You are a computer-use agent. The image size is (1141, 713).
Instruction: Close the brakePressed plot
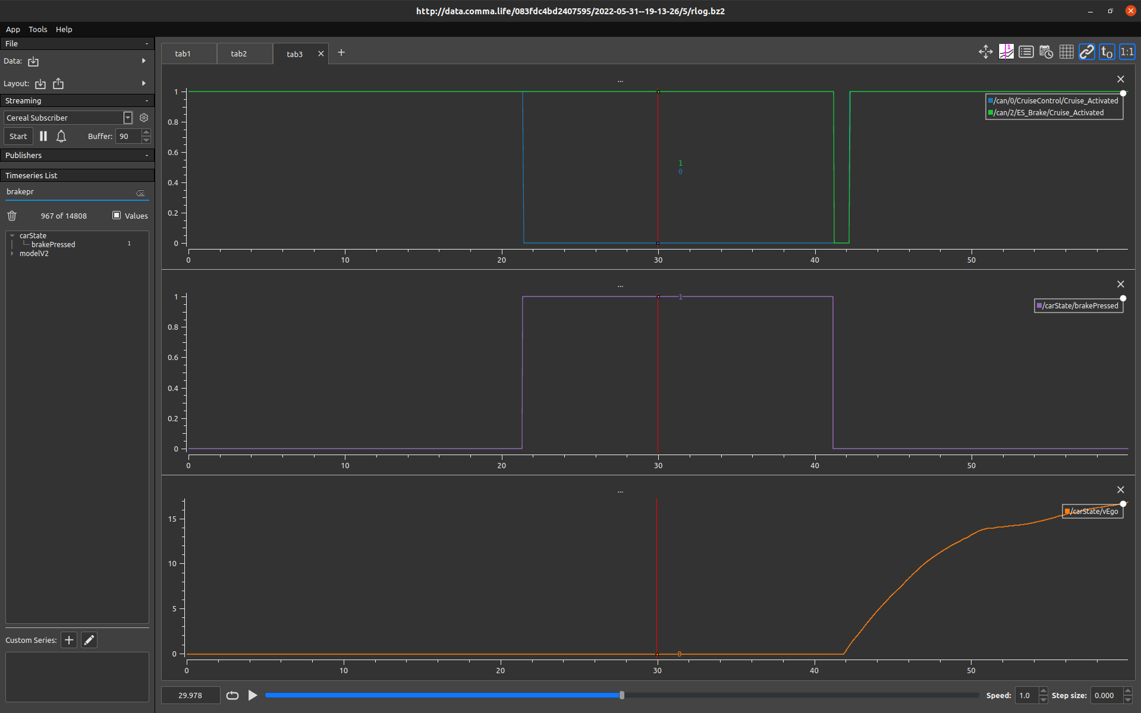1121,284
